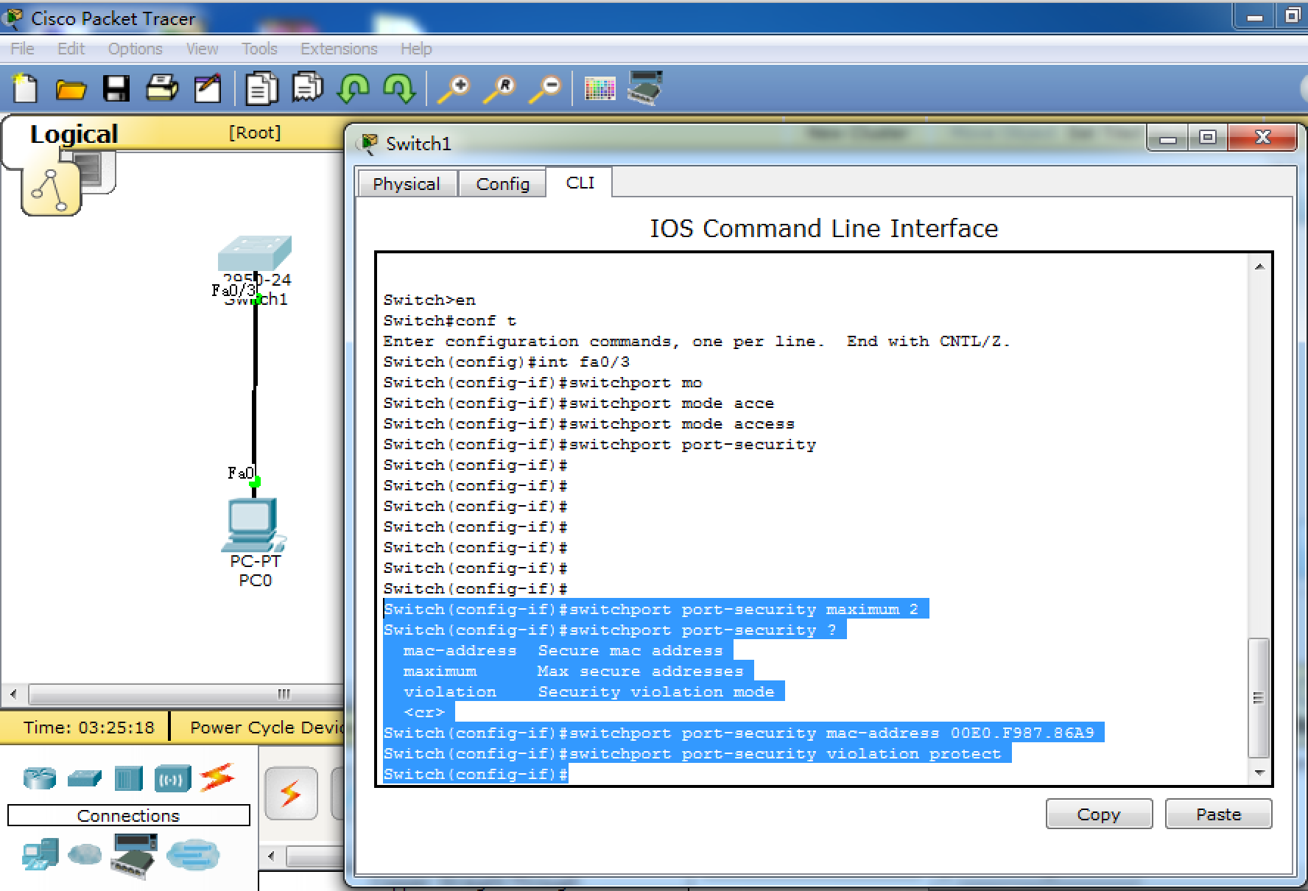1308x891 pixels.
Task: Click the [Root] navigation label
Action: (x=254, y=133)
